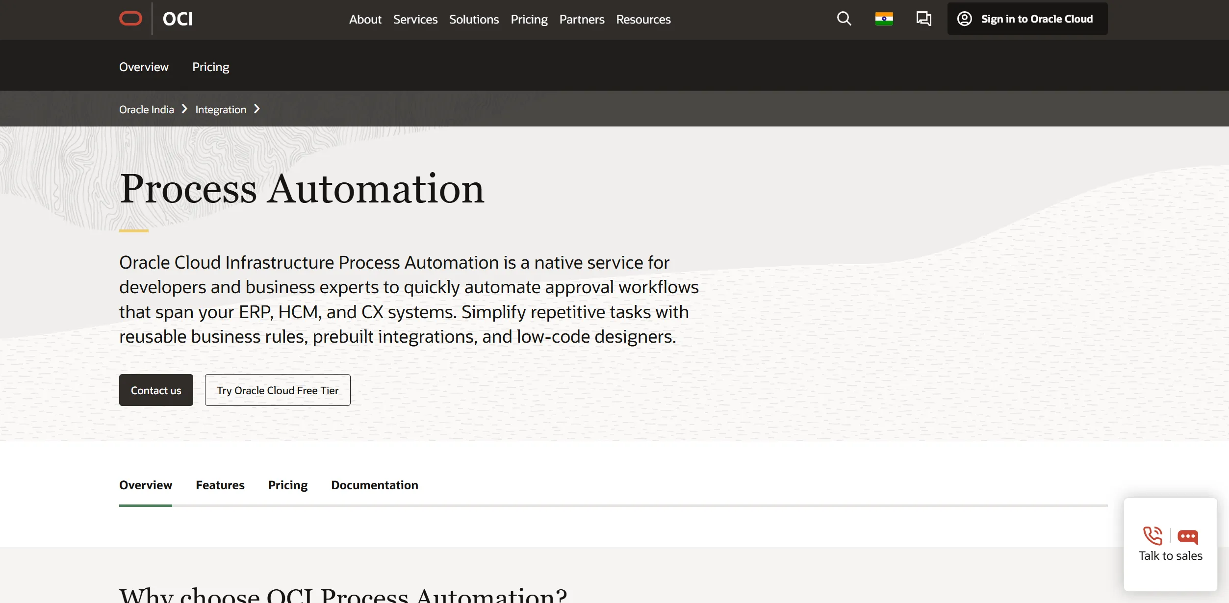
Task: Expand the Integration breadcrumb chevron
Action: pos(257,109)
